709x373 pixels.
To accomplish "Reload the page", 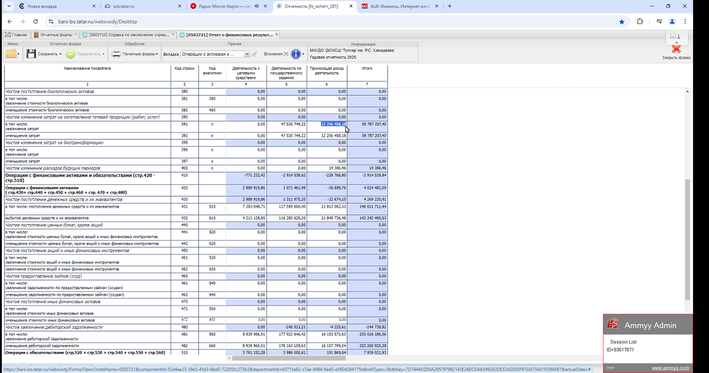I will tap(35, 22).
